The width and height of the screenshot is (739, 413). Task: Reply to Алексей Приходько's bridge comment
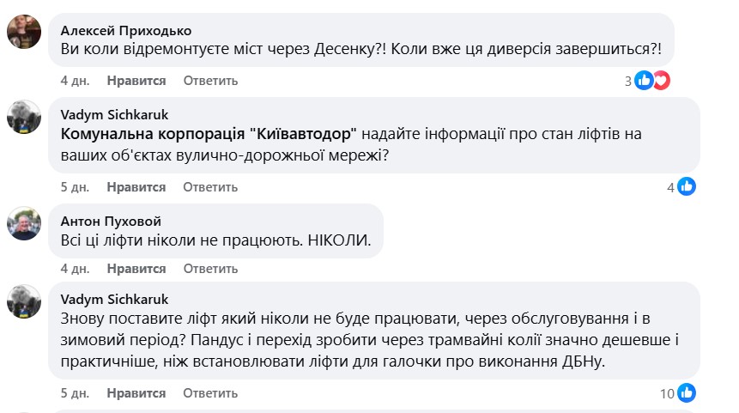point(210,81)
